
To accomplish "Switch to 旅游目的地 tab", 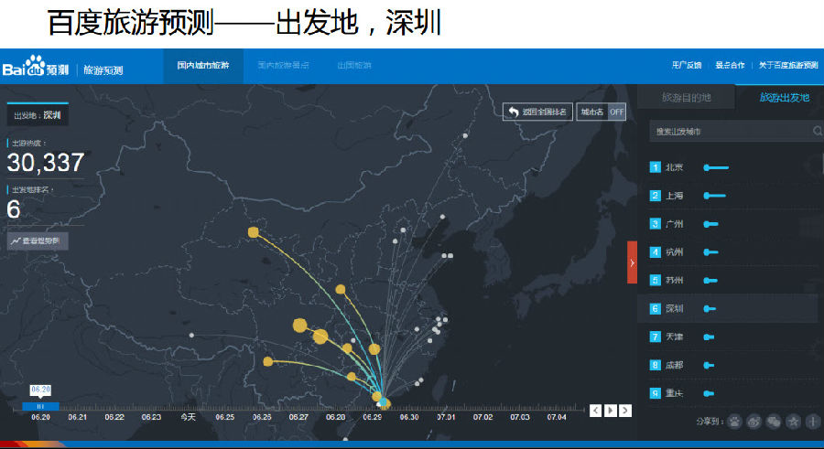I will [x=686, y=97].
